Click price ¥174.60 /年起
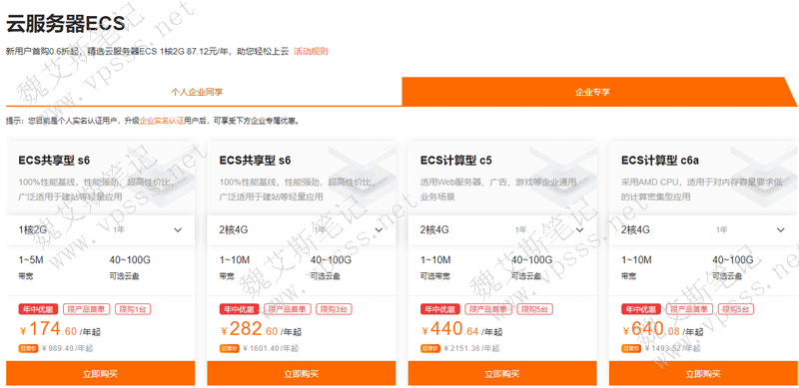799x388 pixels. pos(60,330)
